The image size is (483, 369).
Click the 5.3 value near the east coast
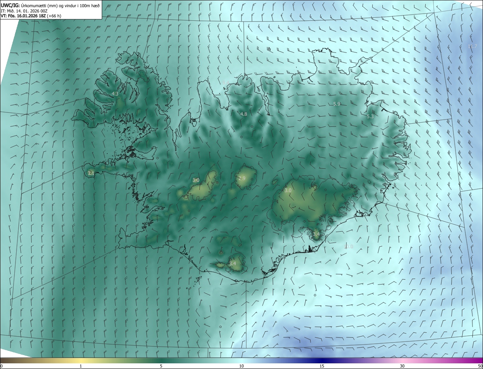(370, 117)
